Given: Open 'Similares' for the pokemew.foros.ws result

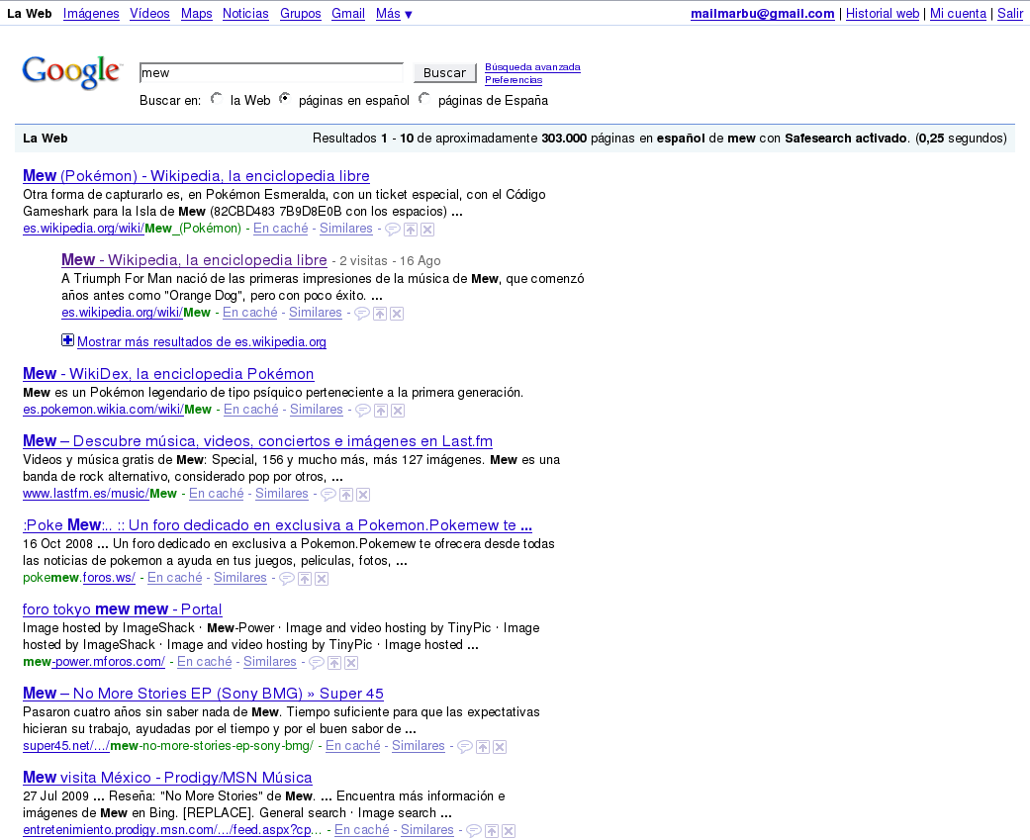Looking at the screenshot, I should tap(240, 578).
